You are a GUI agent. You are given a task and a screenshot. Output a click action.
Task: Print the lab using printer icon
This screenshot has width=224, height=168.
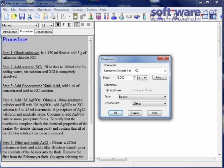coord(53,16)
